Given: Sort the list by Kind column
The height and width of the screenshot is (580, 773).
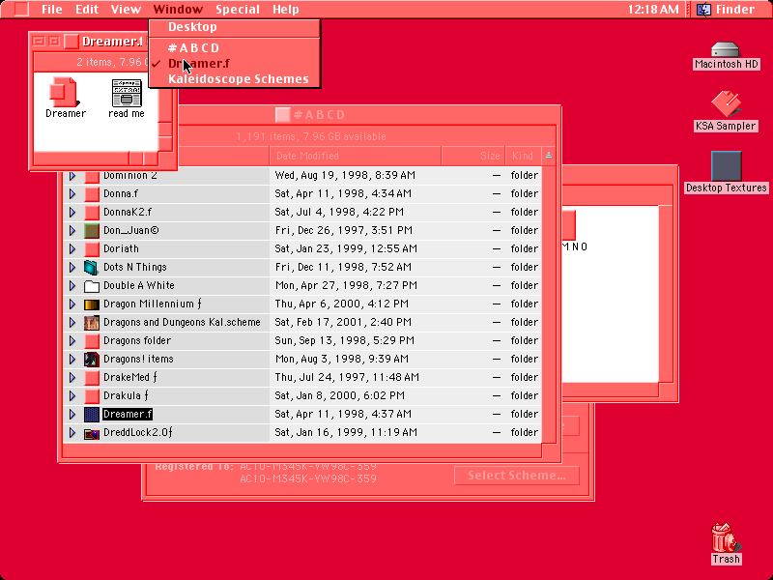Looking at the screenshot, I should click(x=523, y=156).
